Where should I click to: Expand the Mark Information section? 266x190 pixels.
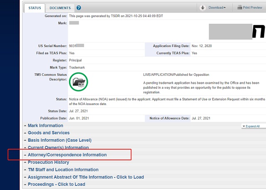45,125
